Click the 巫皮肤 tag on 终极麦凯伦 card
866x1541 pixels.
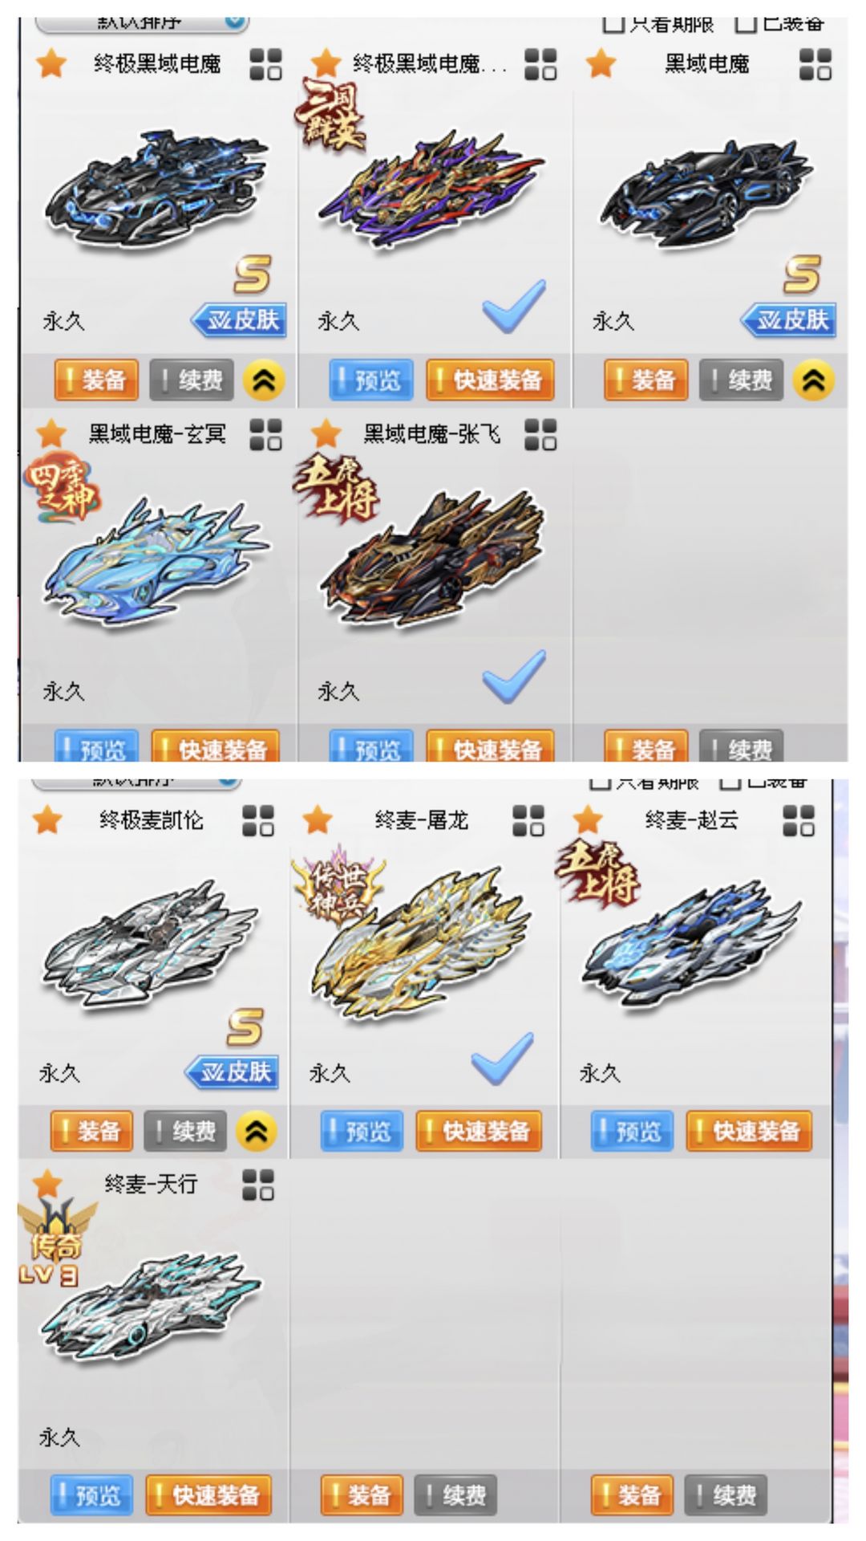pyautogui.click(x=233, y=1071)
